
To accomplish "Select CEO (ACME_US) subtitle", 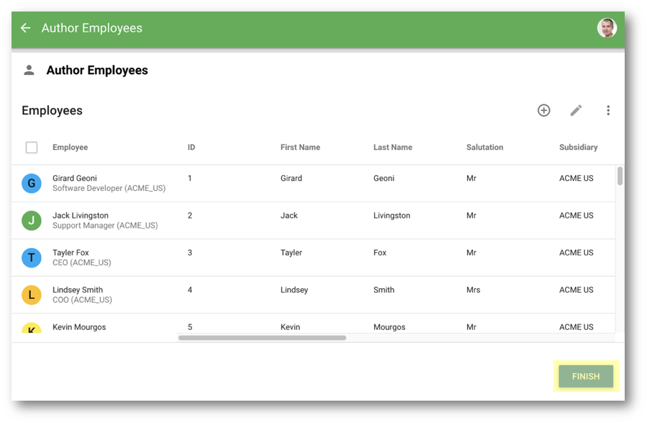I will point(82,263).
